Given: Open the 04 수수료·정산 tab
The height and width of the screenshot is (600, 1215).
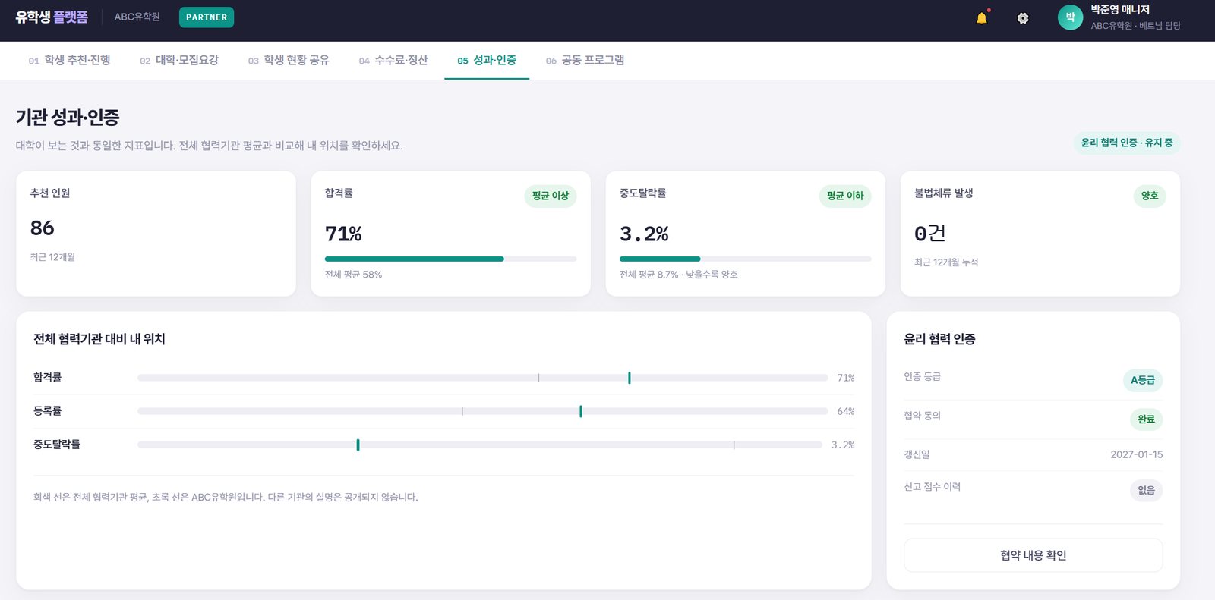Looking at the screenshot, I should (393, 60).
